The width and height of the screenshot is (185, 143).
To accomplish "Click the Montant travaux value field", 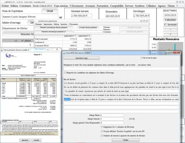I will click(x=81, y=15).
